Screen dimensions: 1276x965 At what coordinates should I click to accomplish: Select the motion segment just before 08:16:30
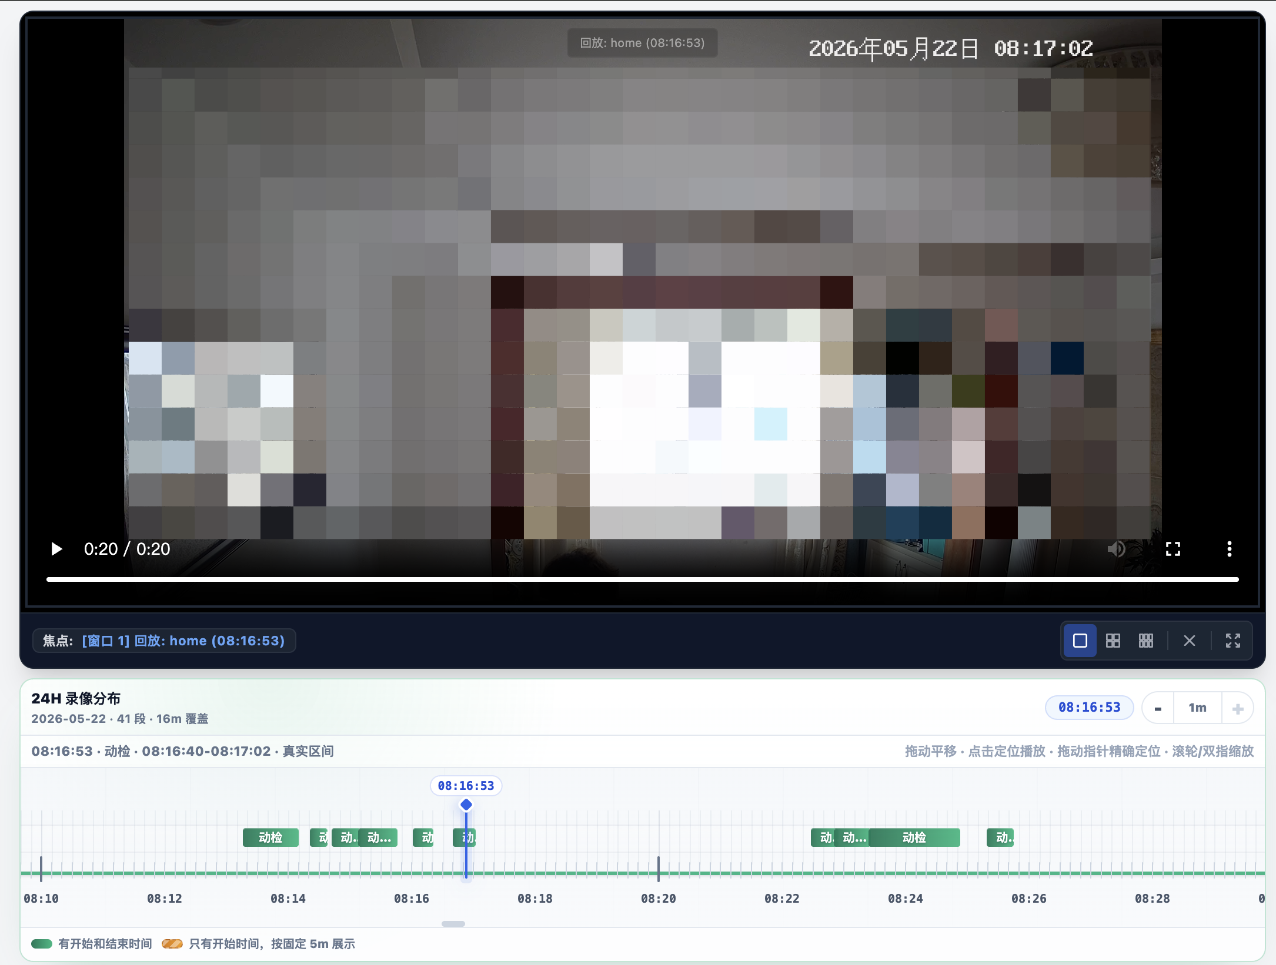pos(423,837)
